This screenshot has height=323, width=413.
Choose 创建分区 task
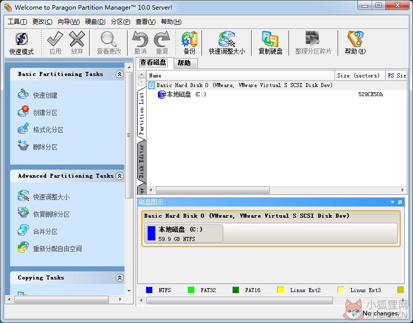point(37,112)
